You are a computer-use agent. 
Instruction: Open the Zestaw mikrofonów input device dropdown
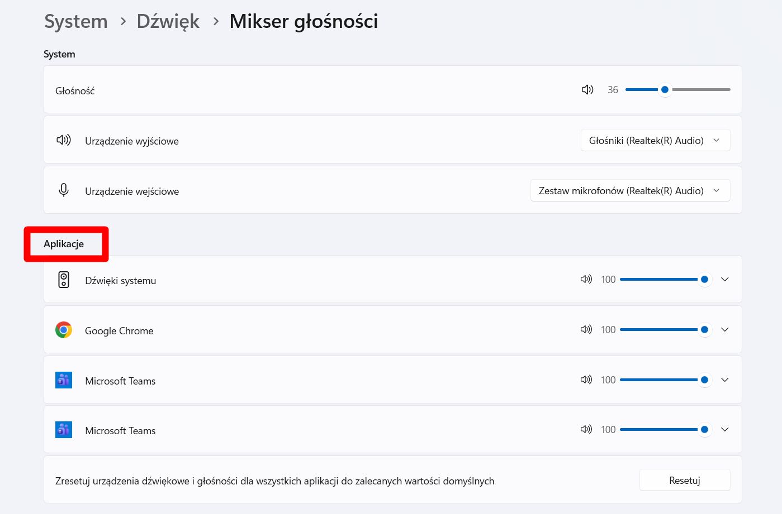[x=630, y=191]
